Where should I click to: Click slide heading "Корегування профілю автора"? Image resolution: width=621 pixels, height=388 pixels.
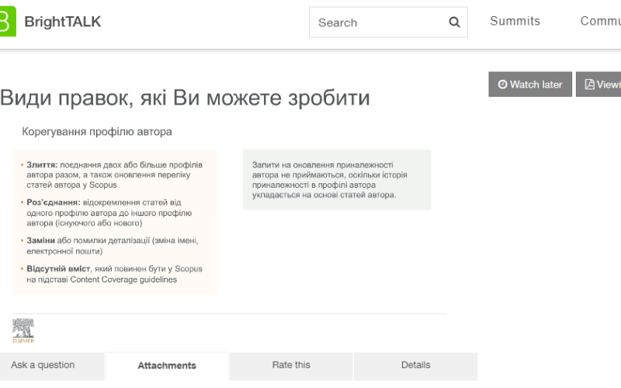[97, 132]
